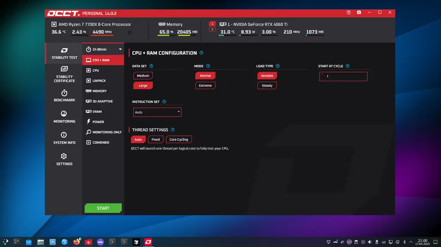Select the 3D Adaptive test
The width and height of the screenshot is (441, 247).
(103, 101)
